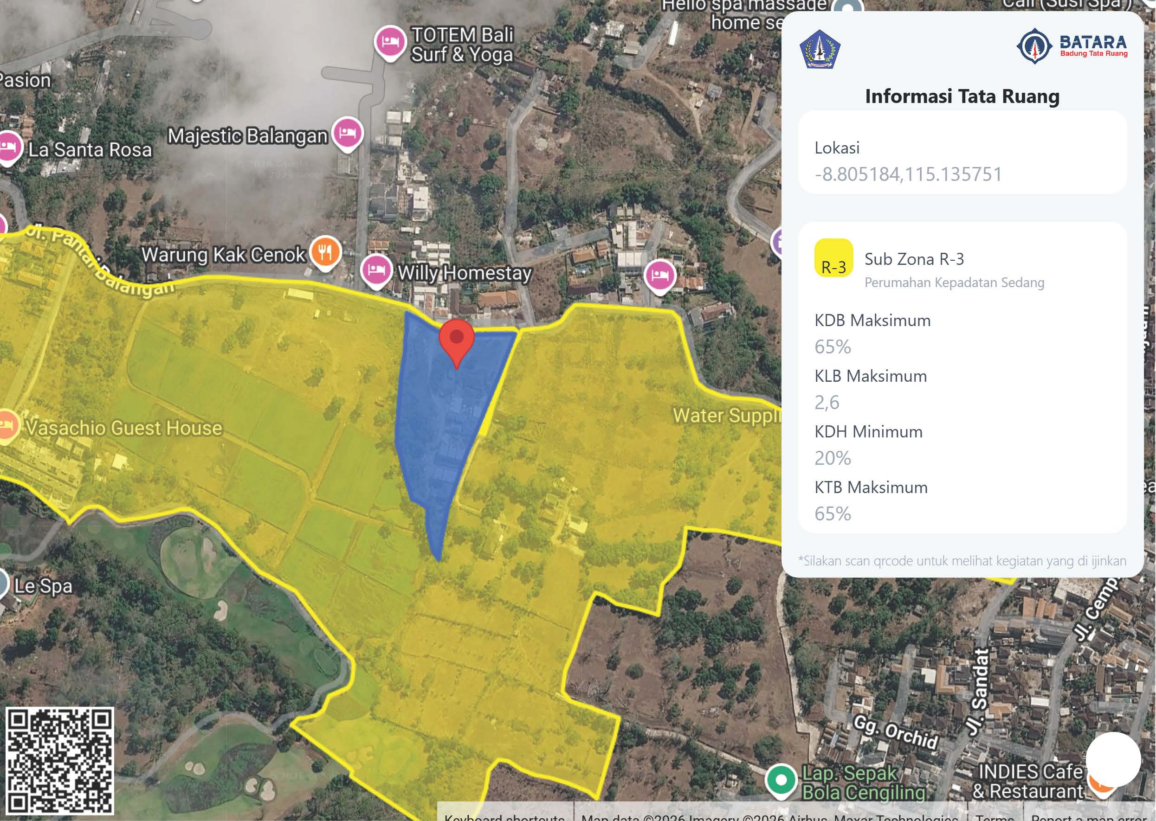This screenshot has height=821, width=1156.
Task: Click the KTB Maksimum value 65%
Action: pyautogui.click(x=833, y=513)
